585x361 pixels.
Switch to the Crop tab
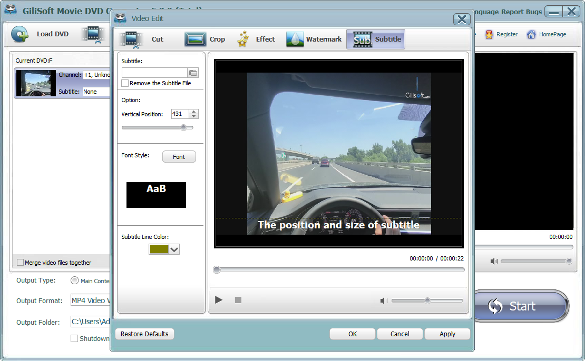[x=205, y=39]
